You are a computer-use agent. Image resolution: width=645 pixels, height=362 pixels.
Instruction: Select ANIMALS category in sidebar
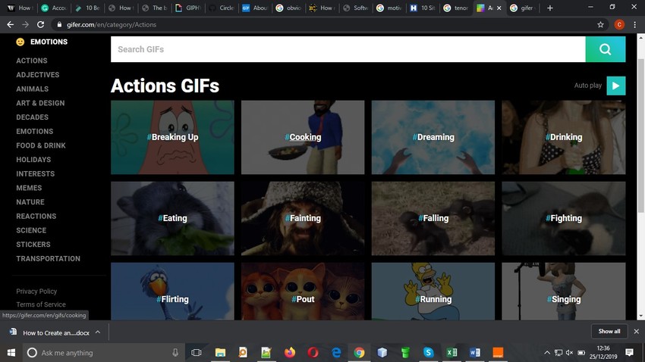[x=33, y=89]
